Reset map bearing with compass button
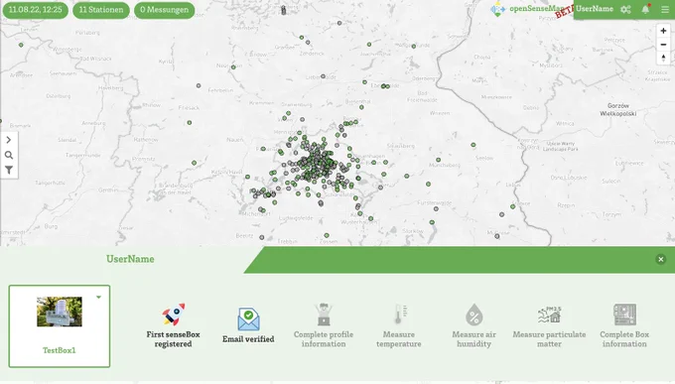The width and height of the screenshot is (675, 384). 663,58
